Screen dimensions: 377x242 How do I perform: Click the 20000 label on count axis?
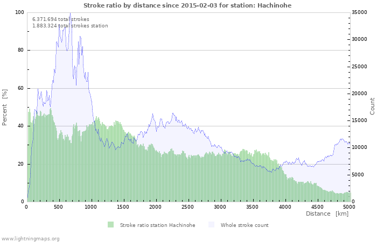click(x=359, y=94)
